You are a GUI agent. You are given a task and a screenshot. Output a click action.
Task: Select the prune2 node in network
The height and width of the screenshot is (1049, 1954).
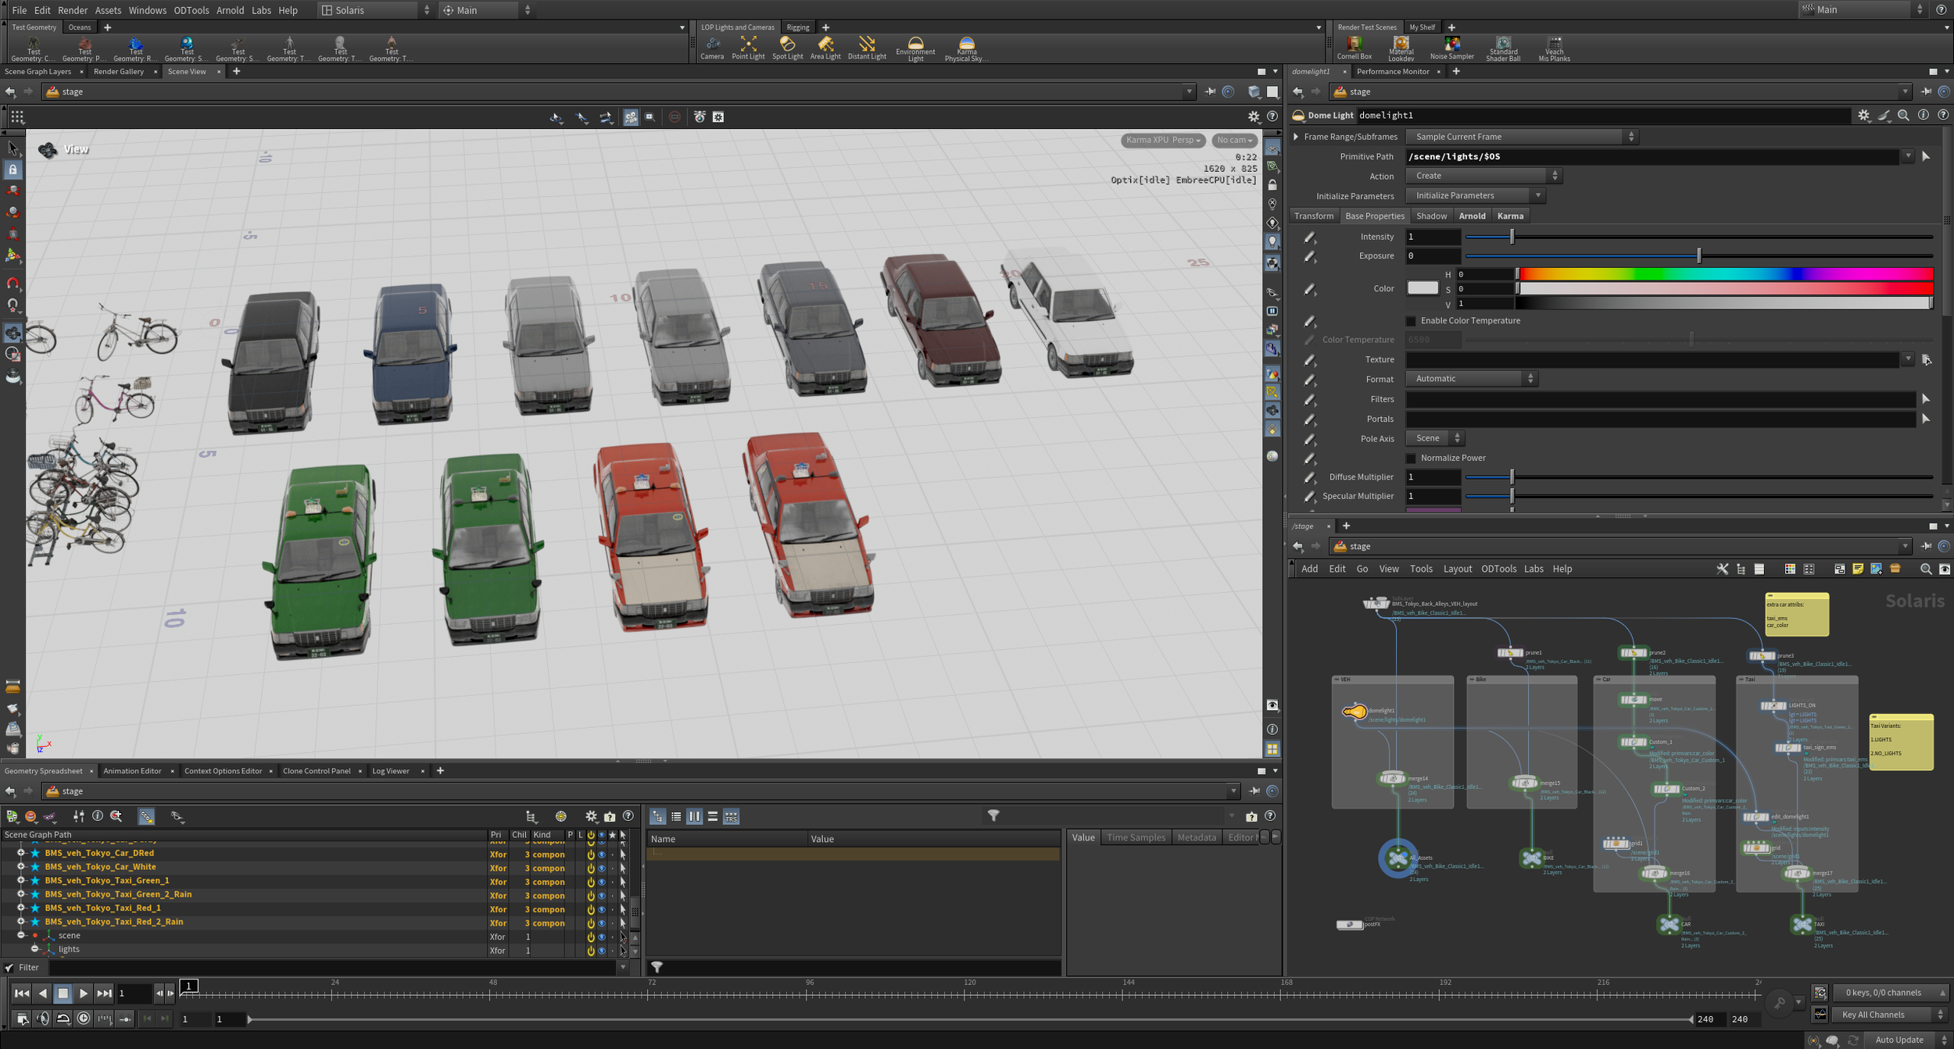[1633, 652]
